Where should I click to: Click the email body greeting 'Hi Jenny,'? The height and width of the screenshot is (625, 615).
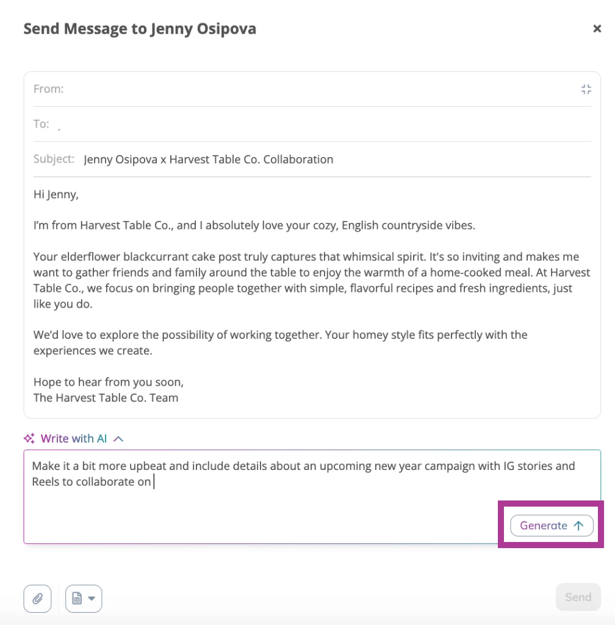pyautogui.click(x=56, y=195)
